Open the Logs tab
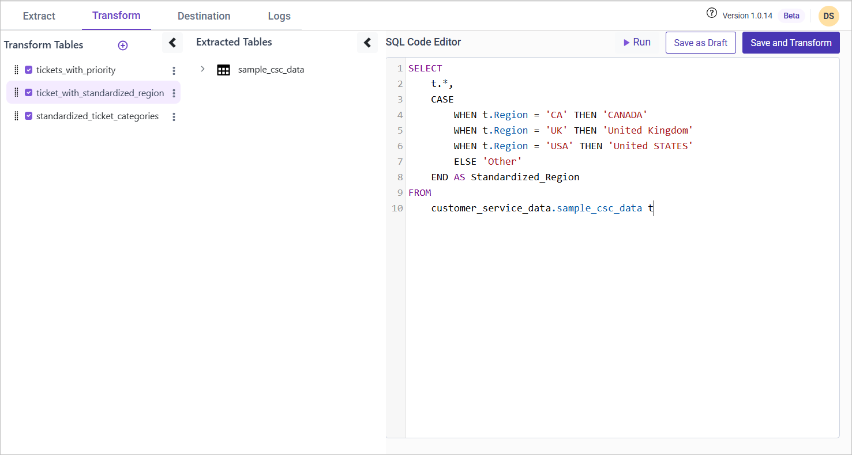This screenshot has height=455, width=852. [279, 16]
